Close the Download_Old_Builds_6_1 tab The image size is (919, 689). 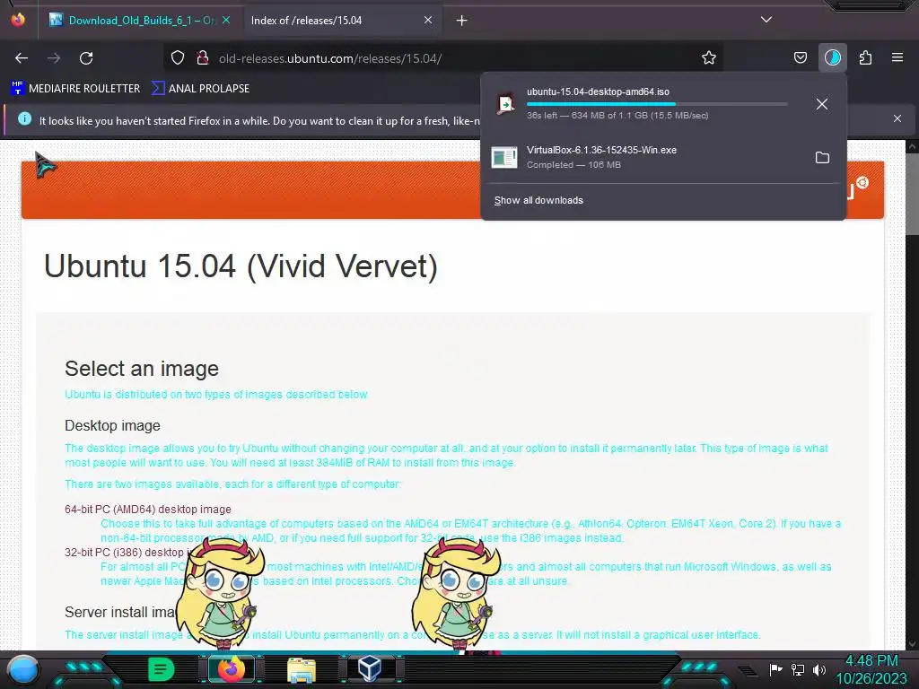[x=226, y=20]
